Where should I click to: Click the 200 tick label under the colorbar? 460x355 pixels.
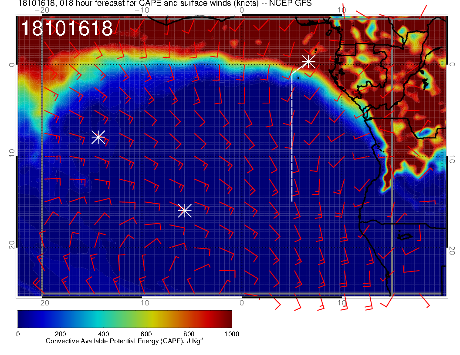coord(61,334)
